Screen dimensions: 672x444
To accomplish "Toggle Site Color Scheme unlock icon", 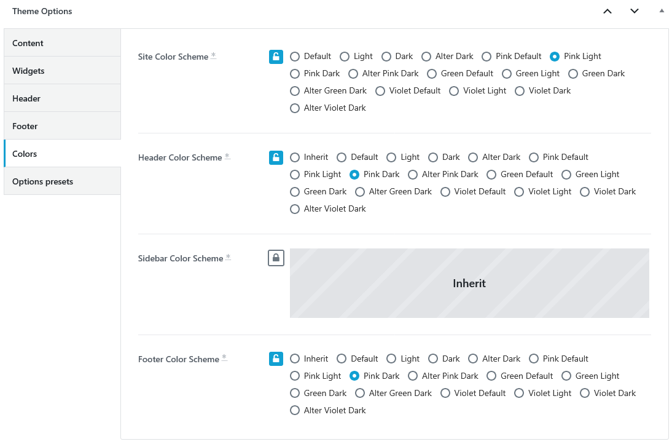I will click(276, 57).
